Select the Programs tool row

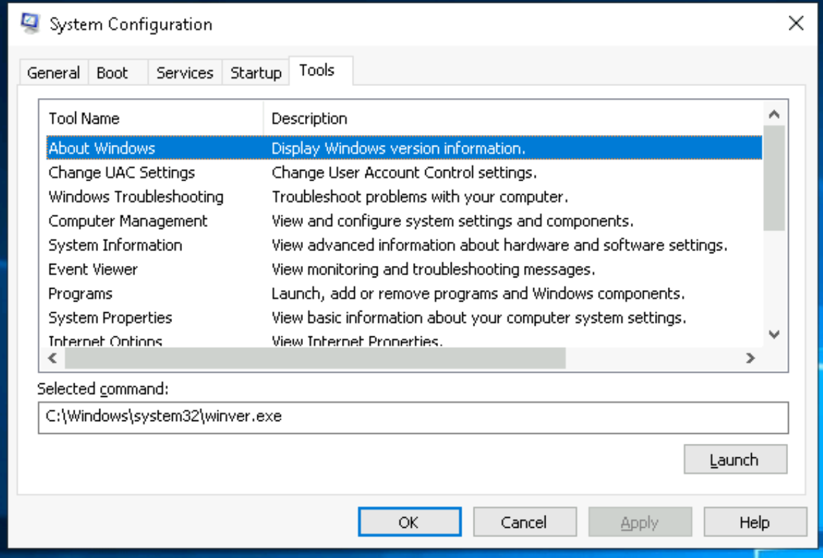(x=80, y=293)
